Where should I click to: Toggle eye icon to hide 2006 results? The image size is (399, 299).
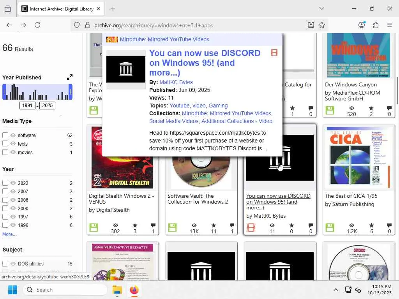point(13,200)
